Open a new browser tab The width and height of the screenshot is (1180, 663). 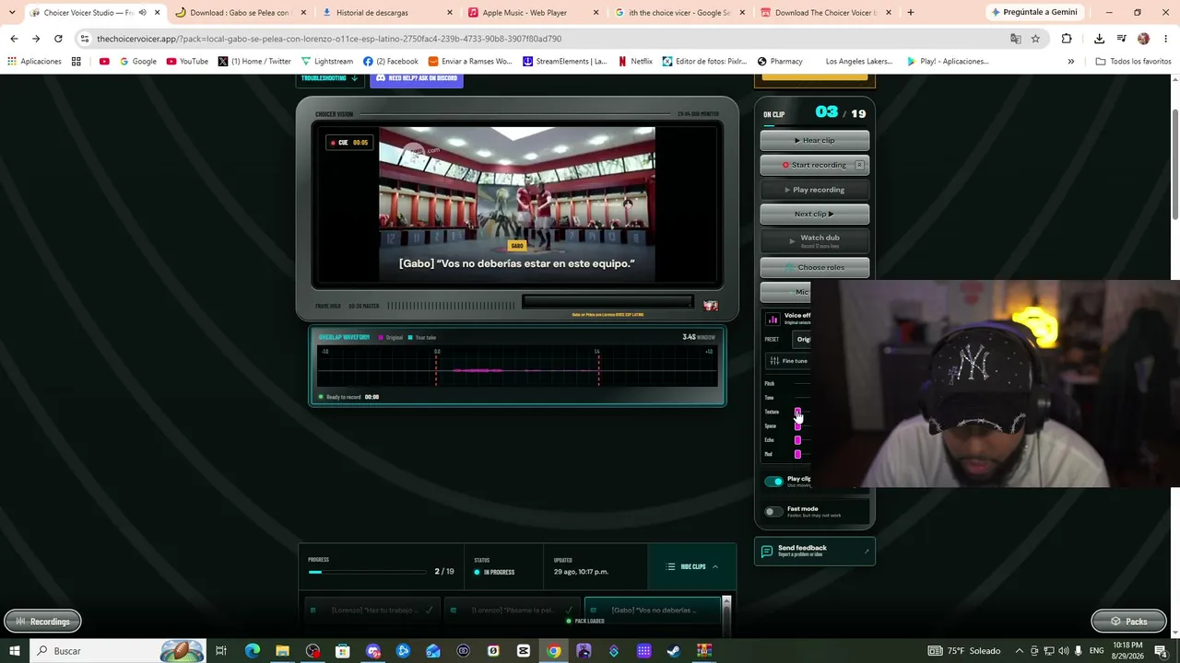[911, 13]
